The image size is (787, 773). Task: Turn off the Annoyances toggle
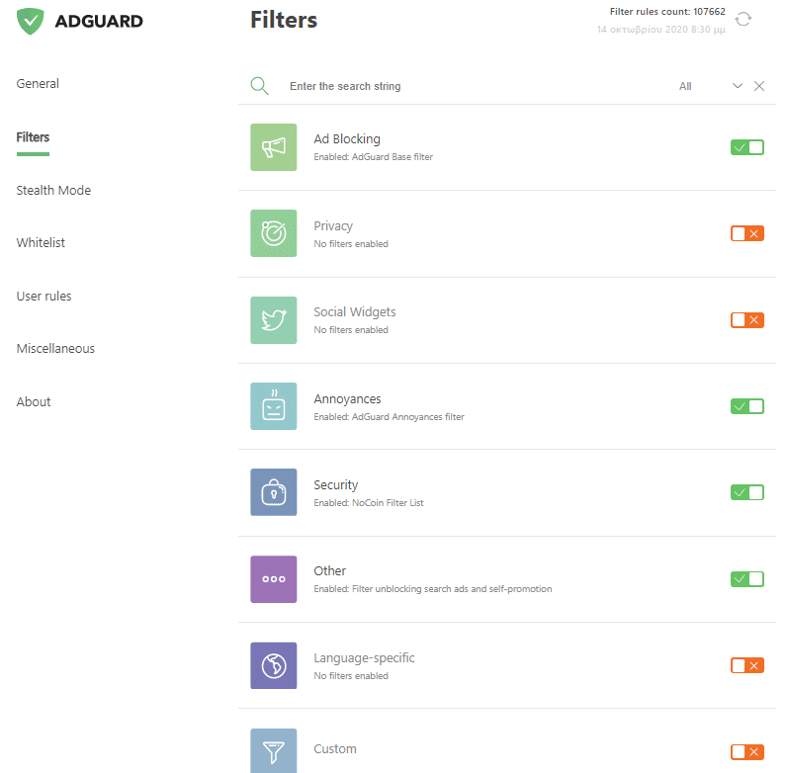pos(746,406)
